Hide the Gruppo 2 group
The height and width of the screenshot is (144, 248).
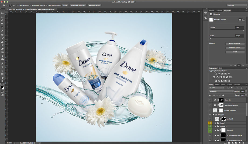tap(210, 130)
